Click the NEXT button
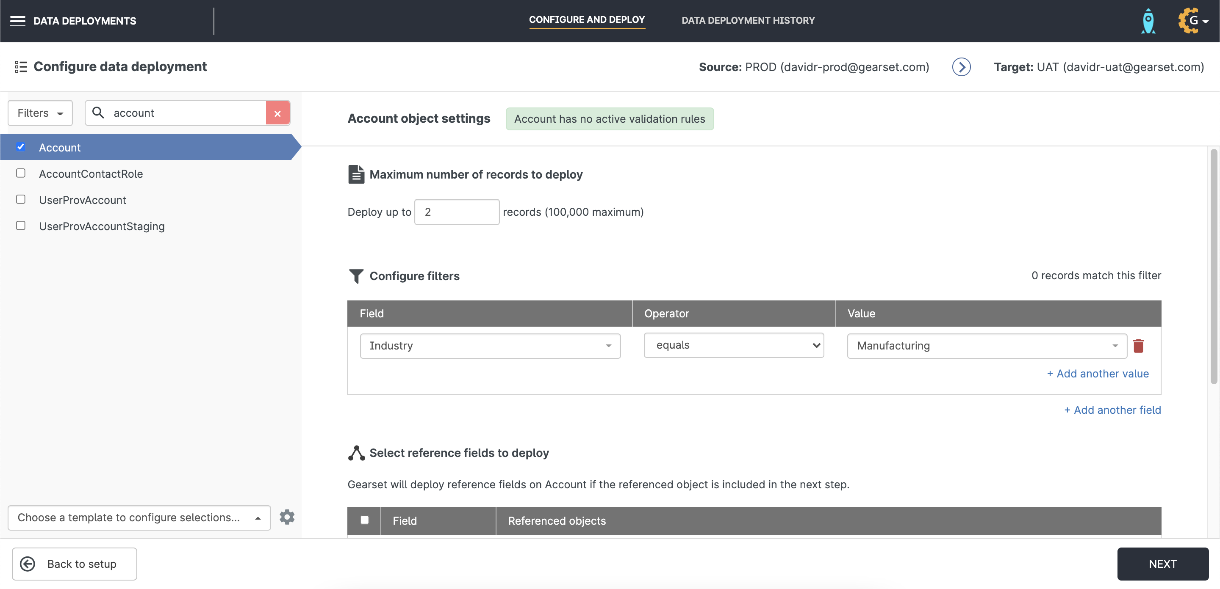1220x589 pixels. click(x=1163, y=564)
